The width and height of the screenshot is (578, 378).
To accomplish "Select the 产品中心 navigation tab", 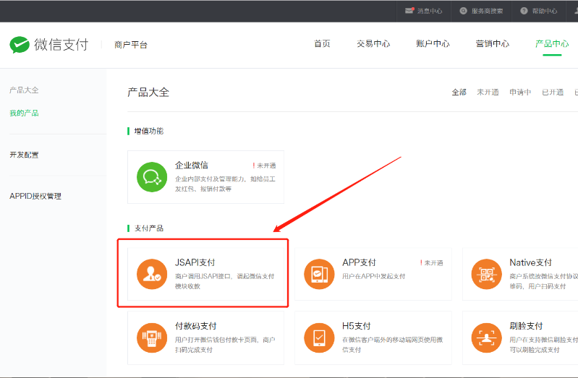I will [x=552, y=43].
